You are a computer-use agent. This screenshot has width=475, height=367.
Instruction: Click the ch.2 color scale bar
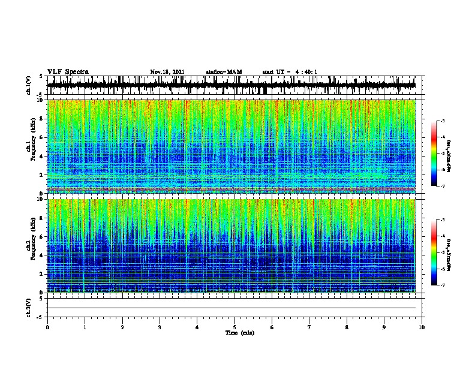pyautogui.click(x=434, y=252)
